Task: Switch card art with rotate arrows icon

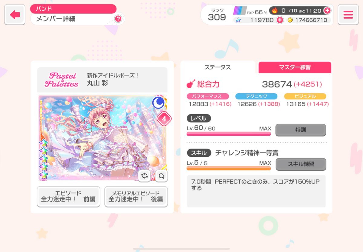Action: pyautogui.click(x=145, y=176)
